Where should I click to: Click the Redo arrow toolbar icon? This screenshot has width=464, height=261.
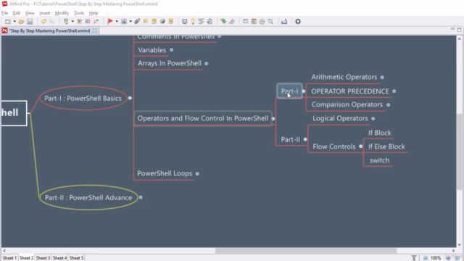coord(51,21)
